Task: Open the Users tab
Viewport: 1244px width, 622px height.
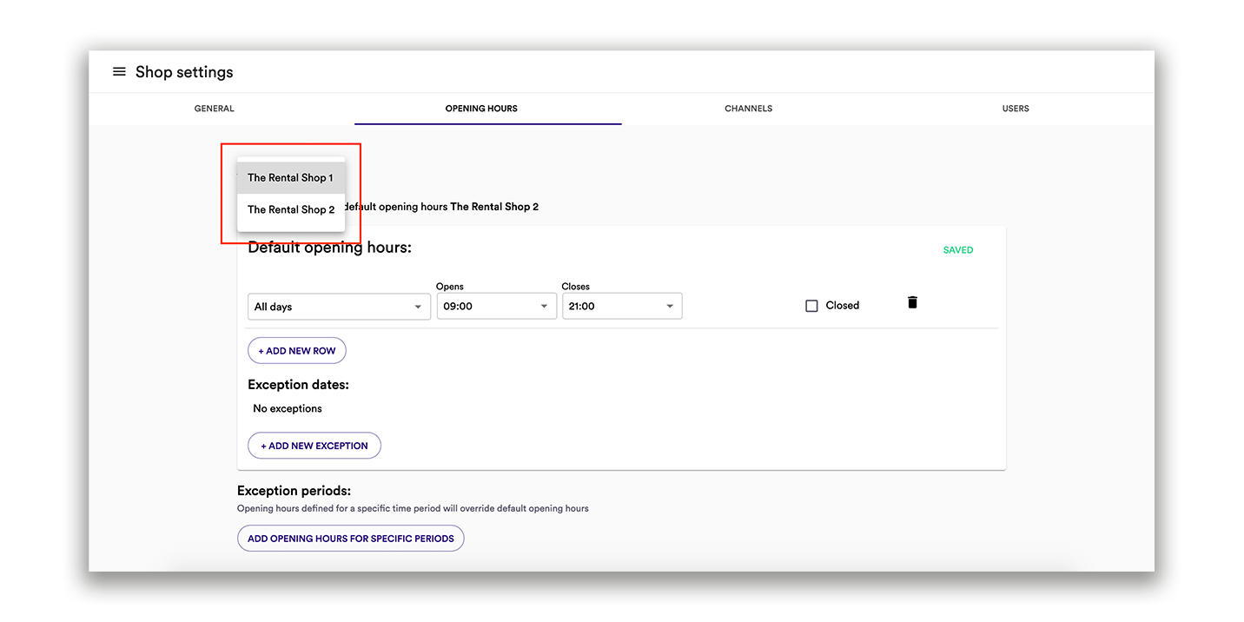Action: (1016, 109)
